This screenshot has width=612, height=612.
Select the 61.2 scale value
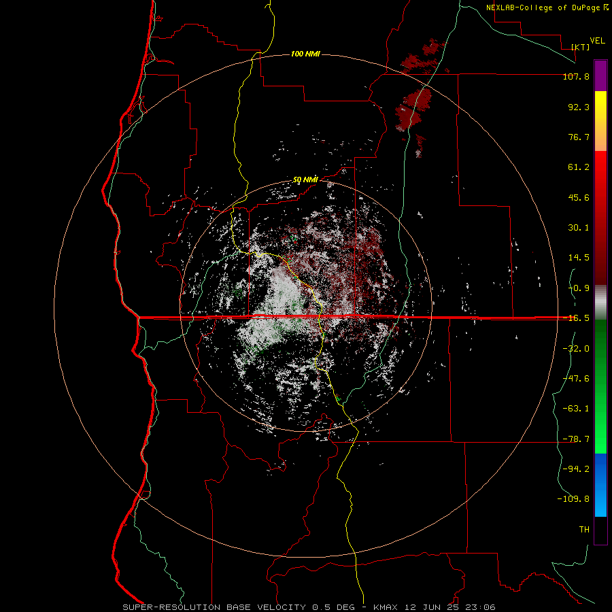click(579, 167)
